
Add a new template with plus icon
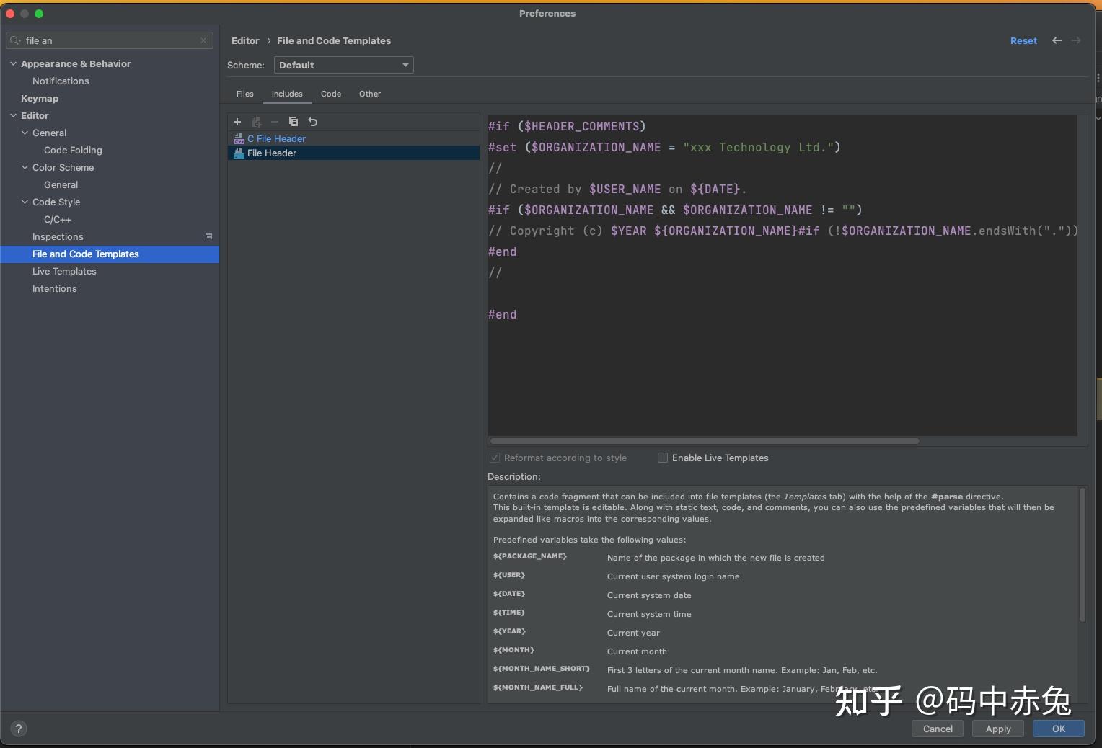click(x=237, y=122)
